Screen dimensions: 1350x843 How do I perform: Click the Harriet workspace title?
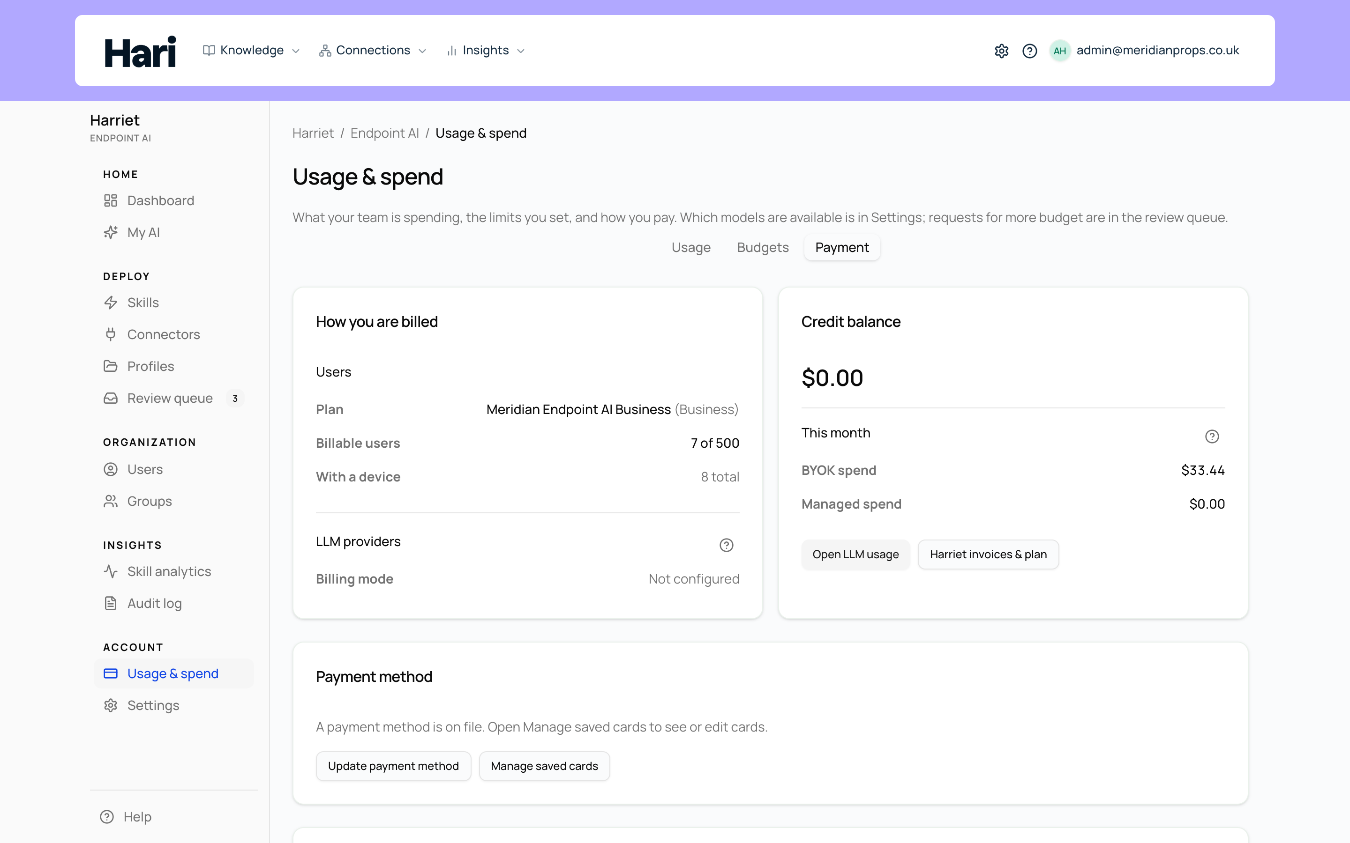114,120
